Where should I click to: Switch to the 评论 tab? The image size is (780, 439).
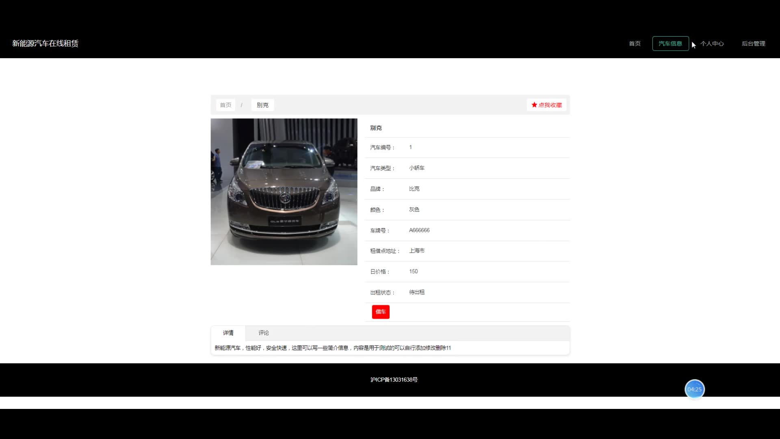pos(264,333)
